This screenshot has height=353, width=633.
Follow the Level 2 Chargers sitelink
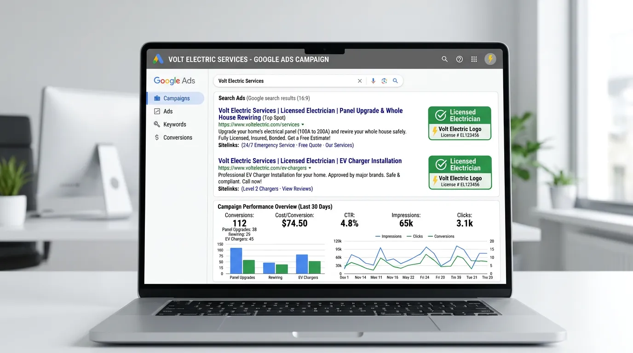[260, 189]
